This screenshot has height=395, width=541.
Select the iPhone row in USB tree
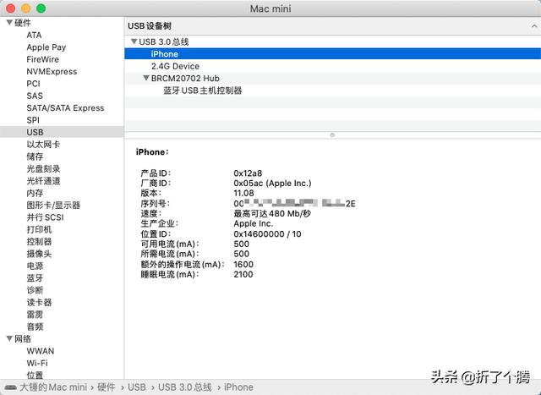pos(332,54)
